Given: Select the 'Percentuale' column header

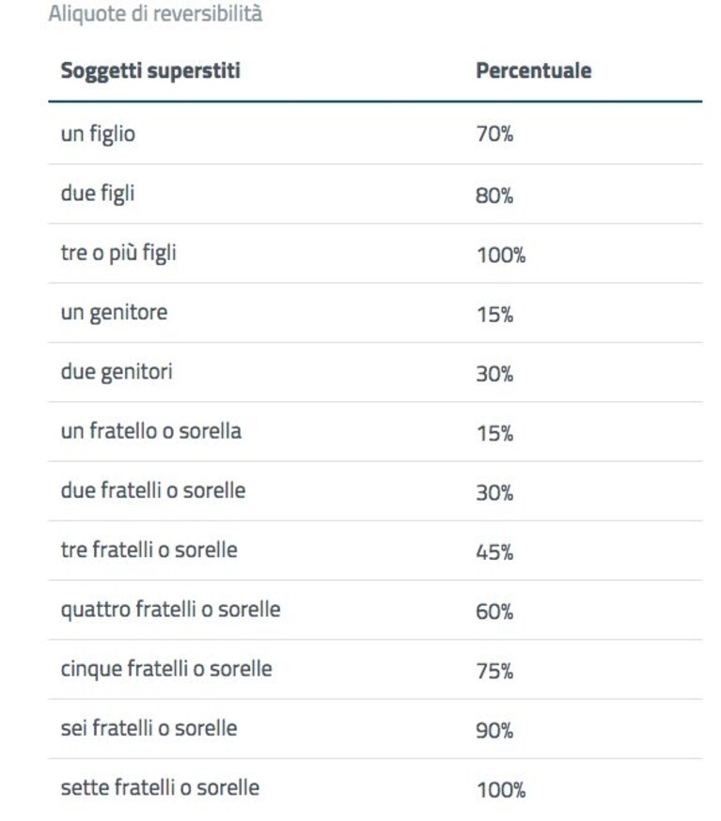Looking at the screenshot, I should 533,70.
